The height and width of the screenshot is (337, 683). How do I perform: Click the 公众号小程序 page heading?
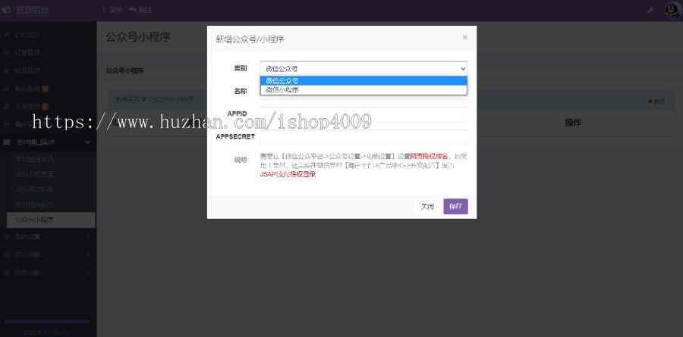pos(137,37)
